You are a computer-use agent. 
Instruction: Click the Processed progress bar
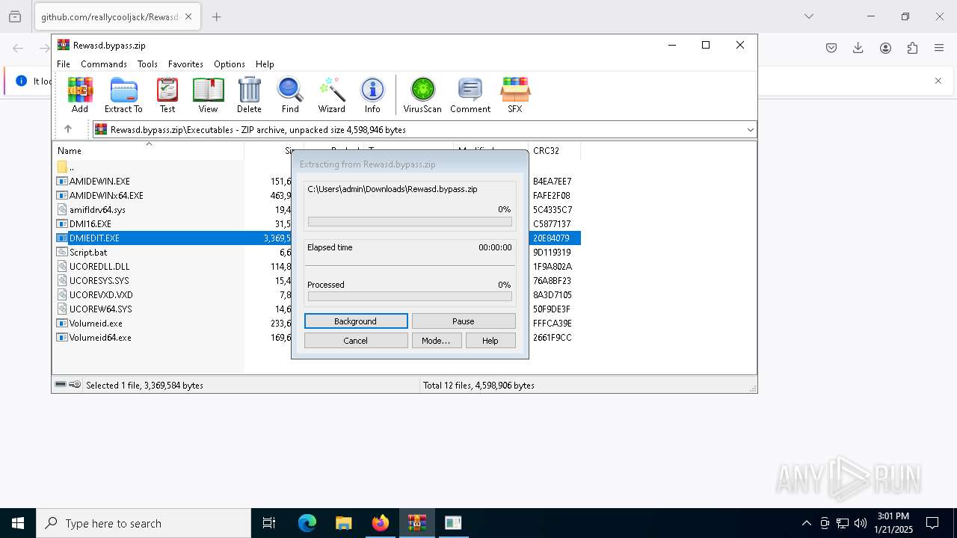410,297
